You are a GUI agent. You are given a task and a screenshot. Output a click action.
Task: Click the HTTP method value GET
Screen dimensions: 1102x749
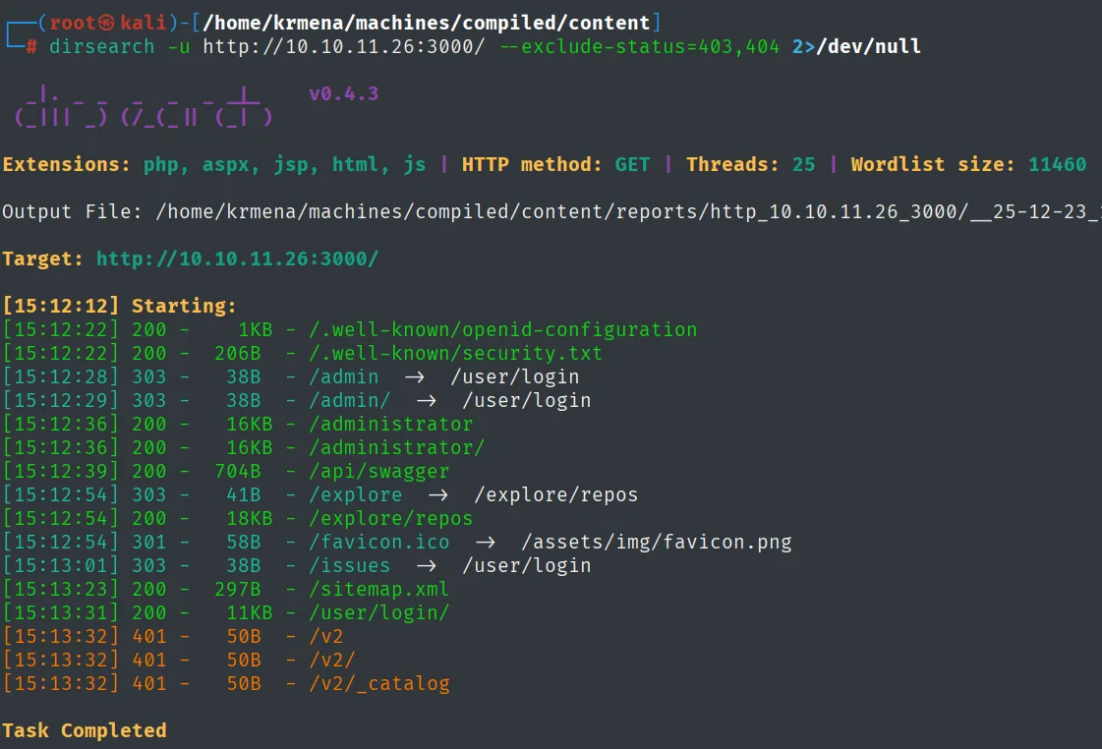pyautogui.click(x=632, y=164)
